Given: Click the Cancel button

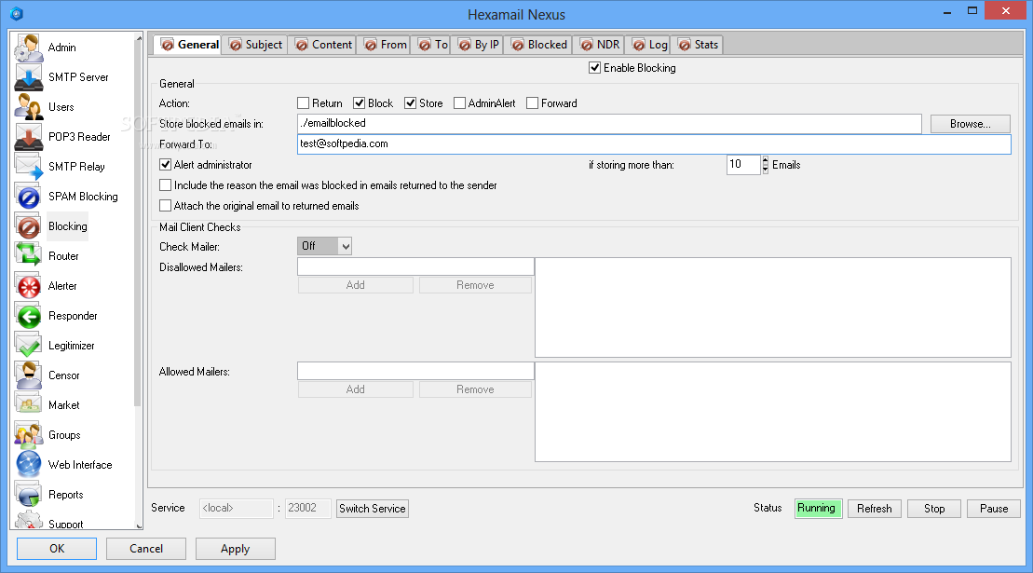Looking at the screenshot, I should (146, 549).
